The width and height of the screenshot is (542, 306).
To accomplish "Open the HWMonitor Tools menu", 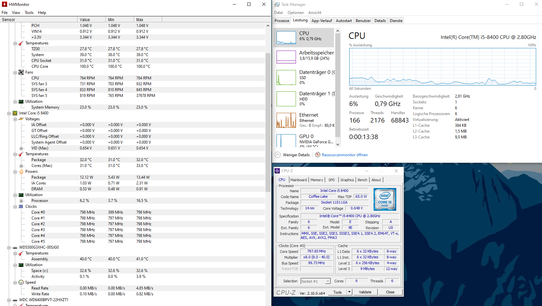I will [x=29, y=13].
